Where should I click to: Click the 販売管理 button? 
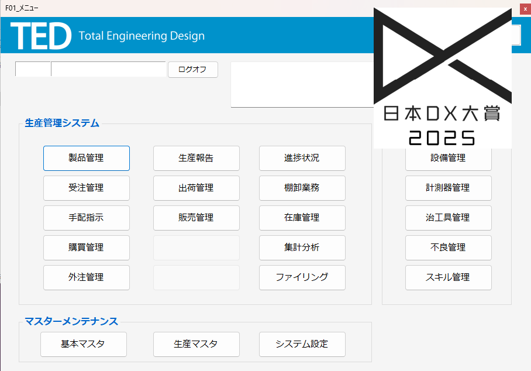coord(196,218)
